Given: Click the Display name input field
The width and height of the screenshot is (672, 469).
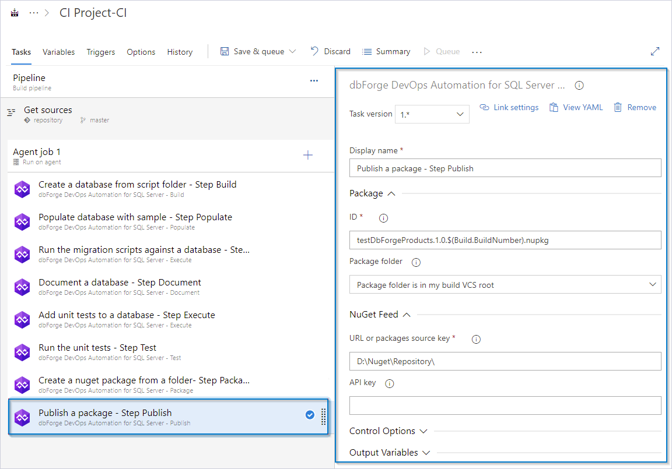Looking at the screenshot, I should (x=505, y=168).
